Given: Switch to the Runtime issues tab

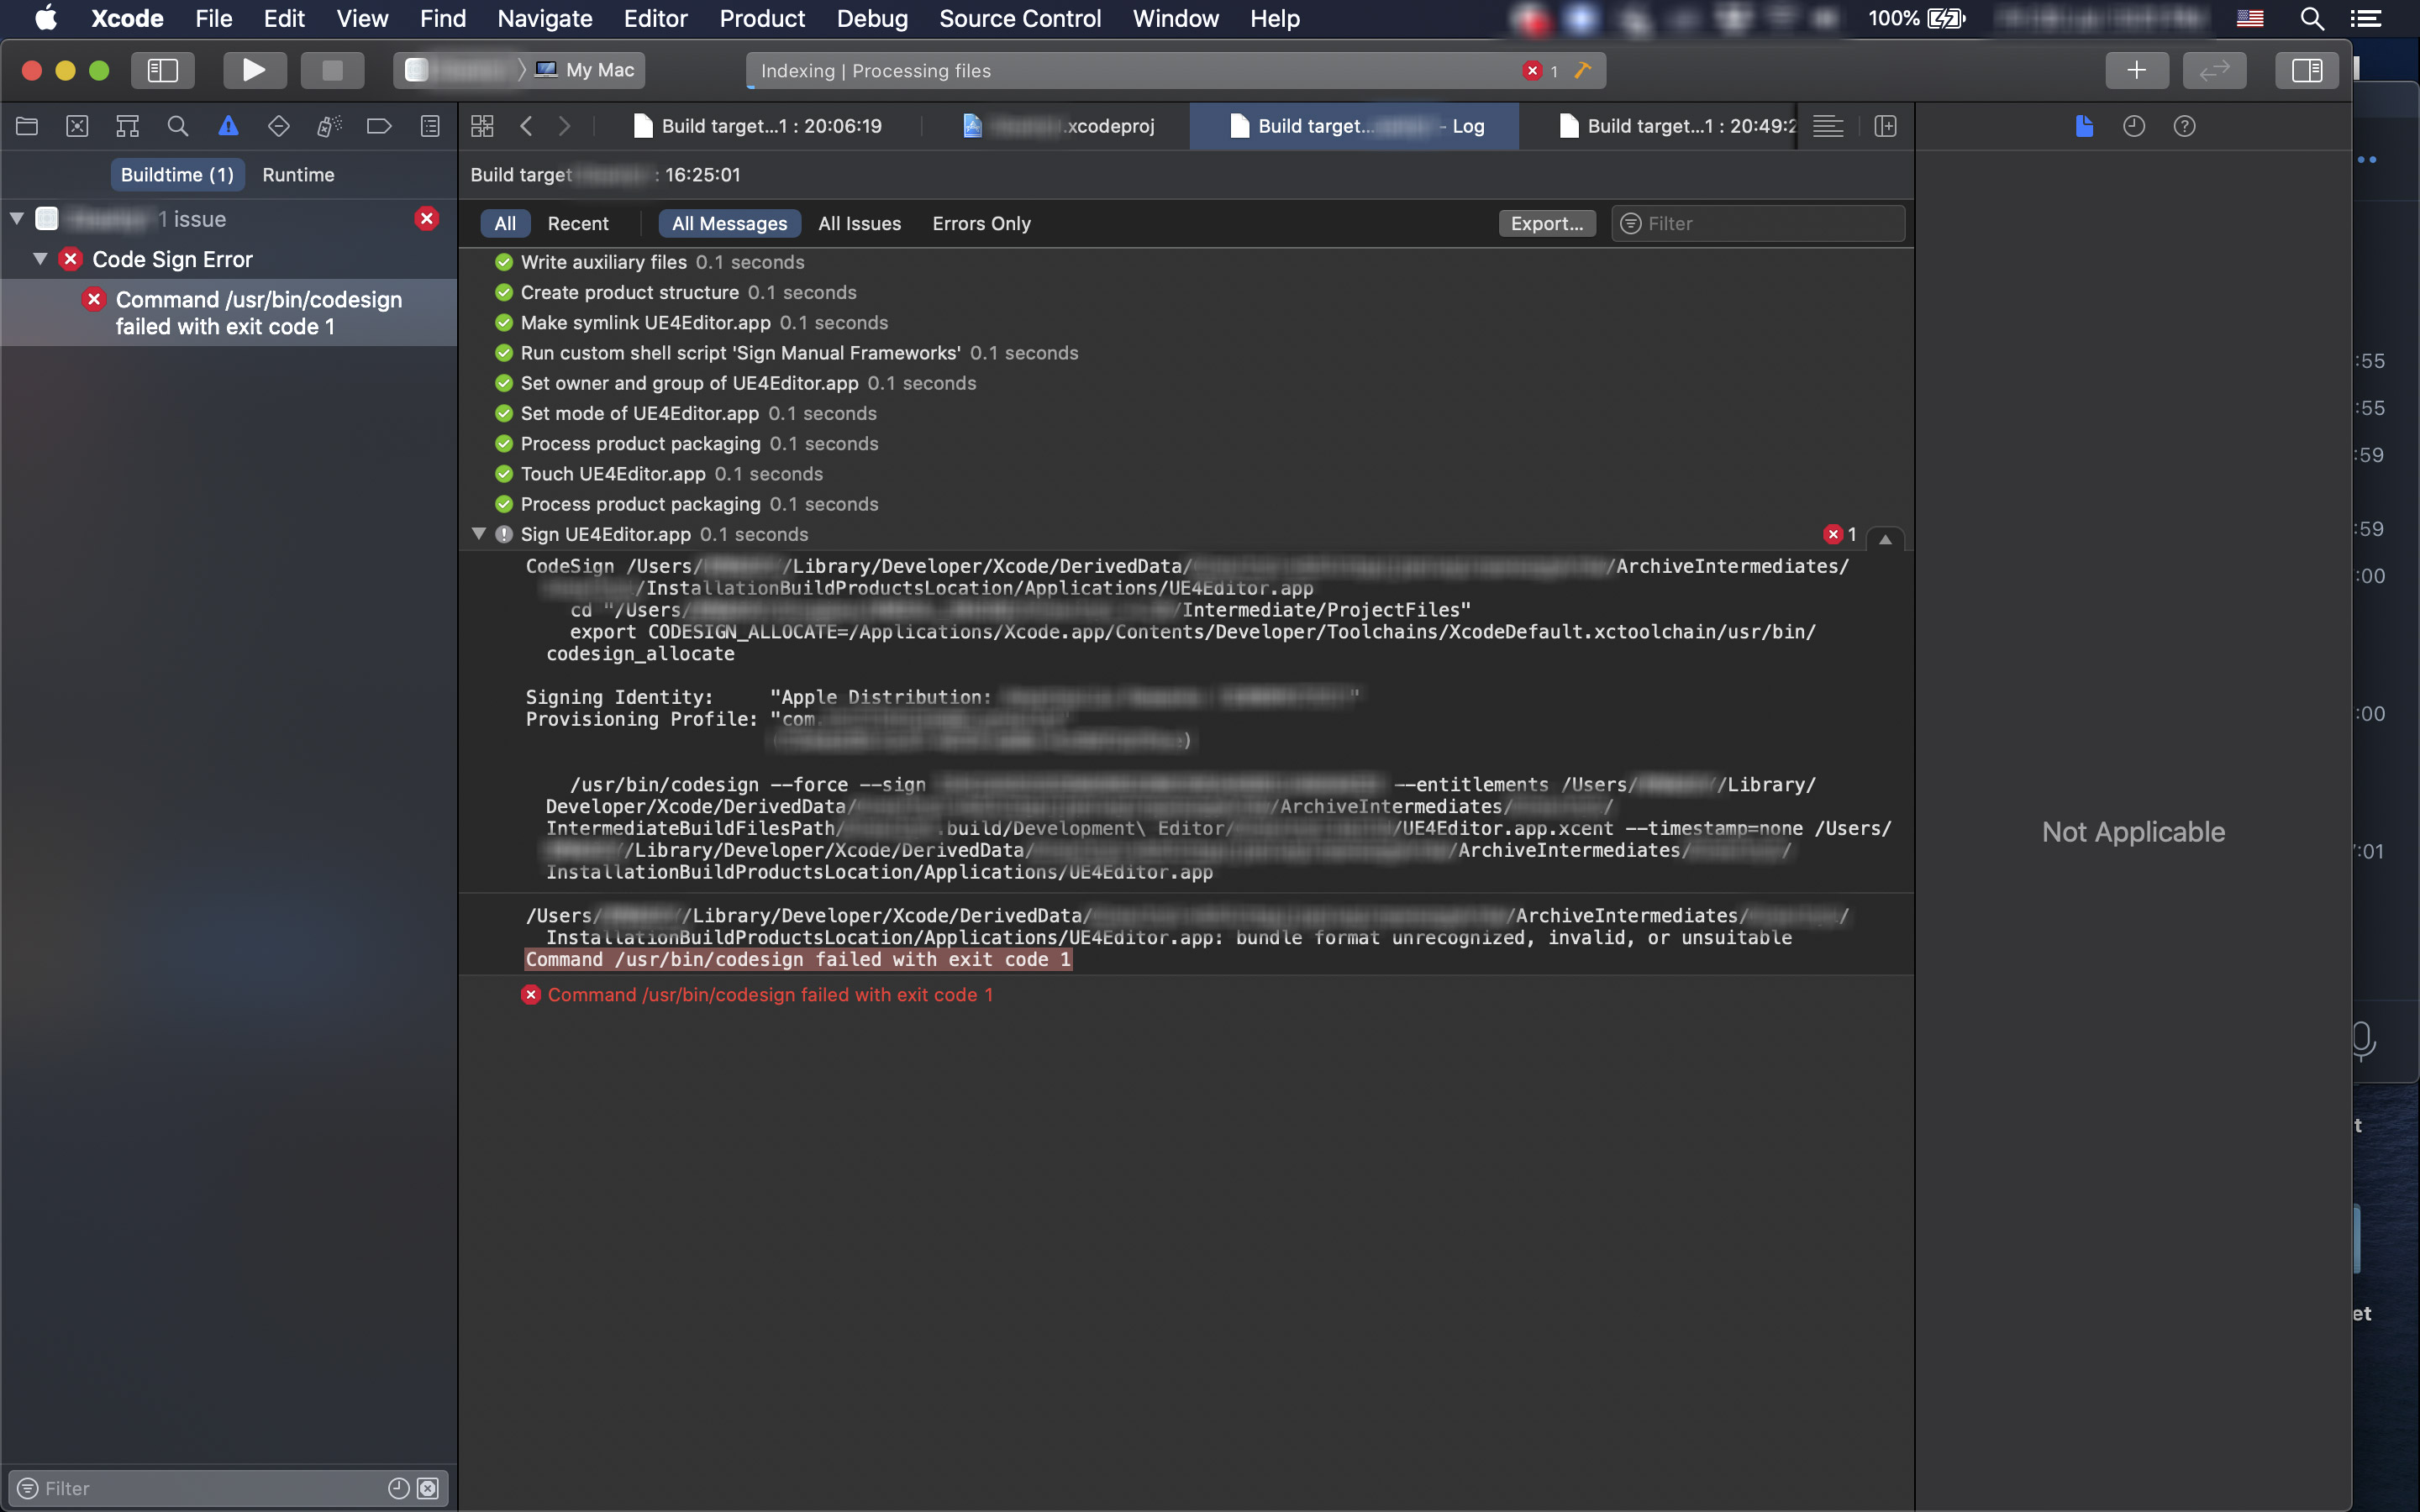Looking at the screenshot, I should coord(298,175).
